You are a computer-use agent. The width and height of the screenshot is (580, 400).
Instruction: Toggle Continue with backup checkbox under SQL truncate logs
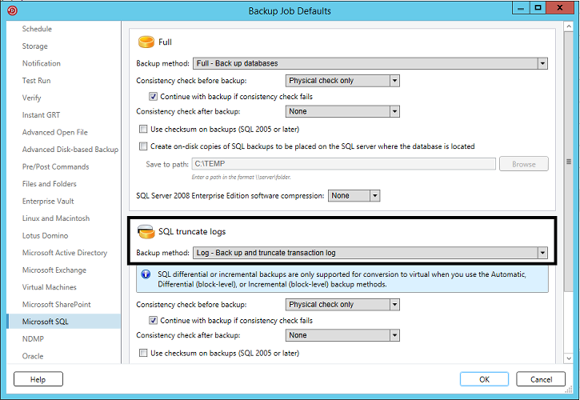point(153,321)
